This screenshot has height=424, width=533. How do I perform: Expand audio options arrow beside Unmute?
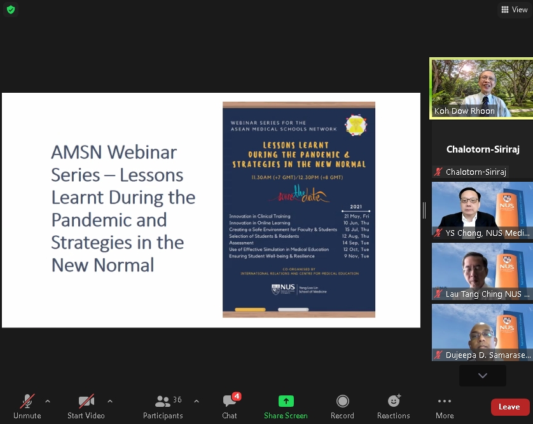pos(48,401)
